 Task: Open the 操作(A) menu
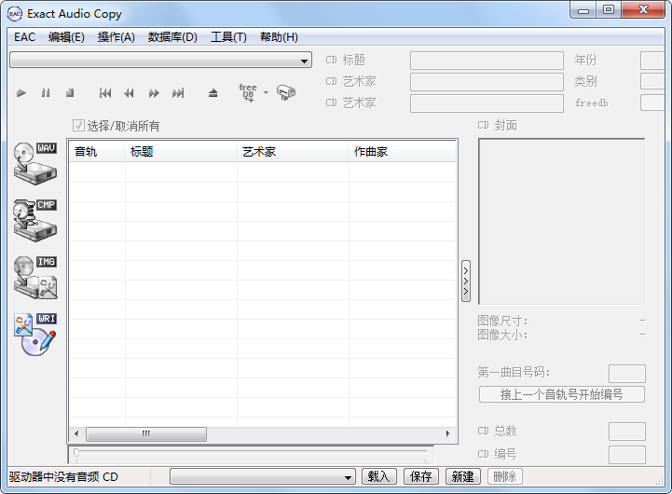[x=117, y=37]
